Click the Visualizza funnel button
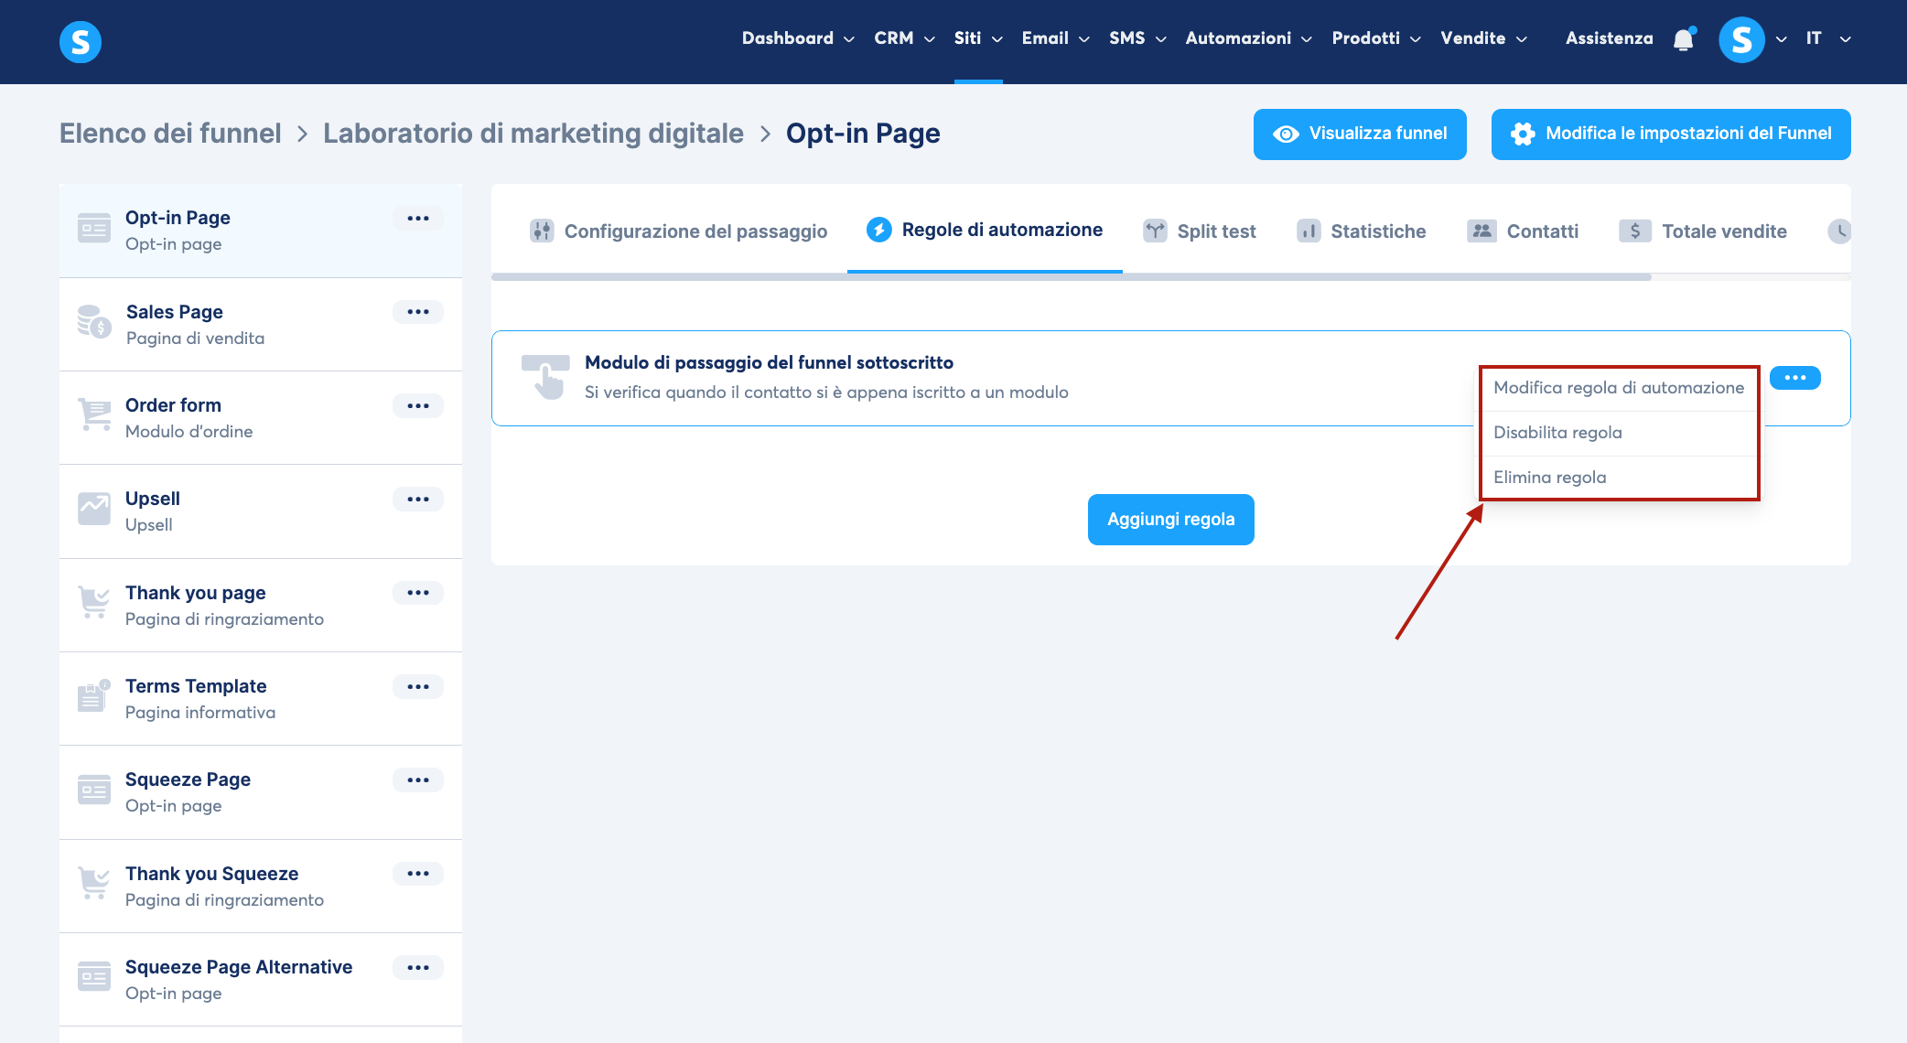The height and width of the screenshot is (1043, 1907). pos(1360,134)
